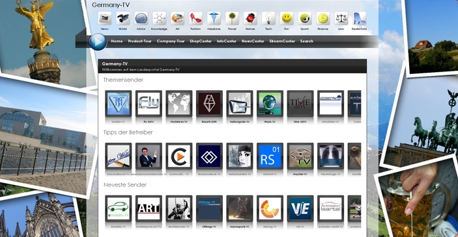458x237 pixels.
Task: Go to ShopCenter in navigation bar
Action: (x=201, y=41)
